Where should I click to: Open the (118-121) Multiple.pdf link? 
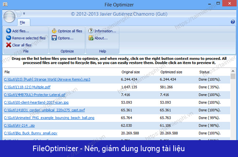pyautogui.click(x=27, y=87)
